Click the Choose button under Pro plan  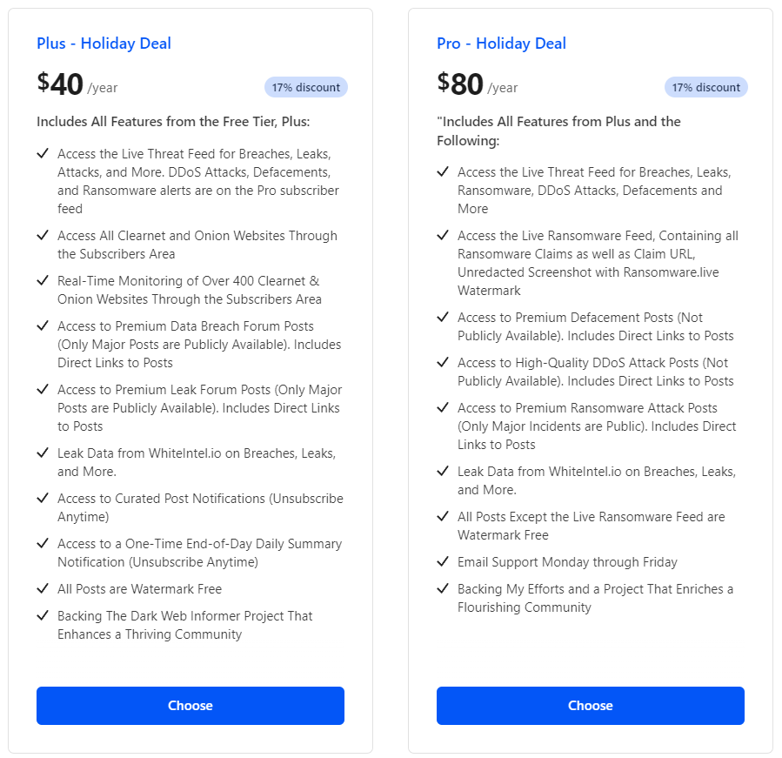pos(591,706)
